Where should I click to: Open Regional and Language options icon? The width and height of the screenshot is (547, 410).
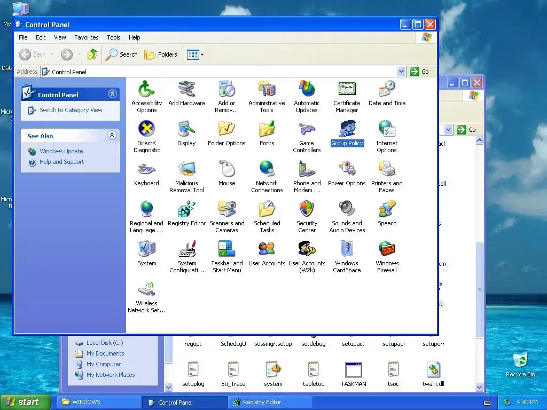click(146, 217)
